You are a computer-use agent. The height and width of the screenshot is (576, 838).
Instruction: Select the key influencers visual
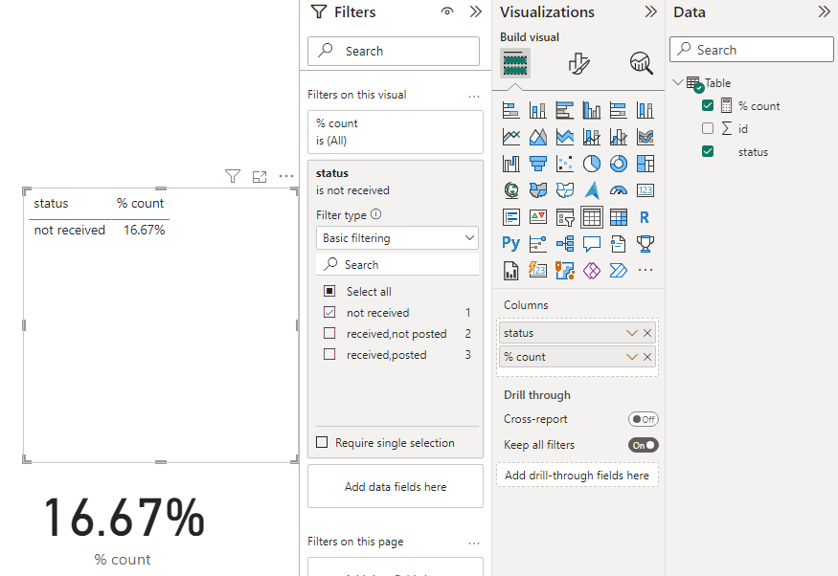[538, 244]
